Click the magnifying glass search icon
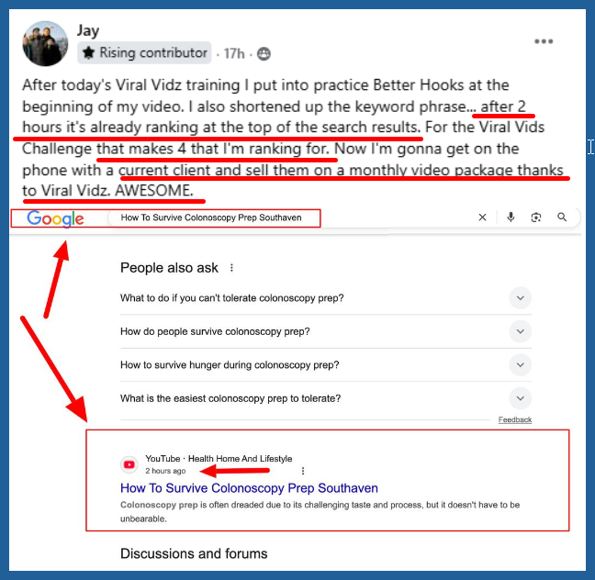 tap(562, 217)
